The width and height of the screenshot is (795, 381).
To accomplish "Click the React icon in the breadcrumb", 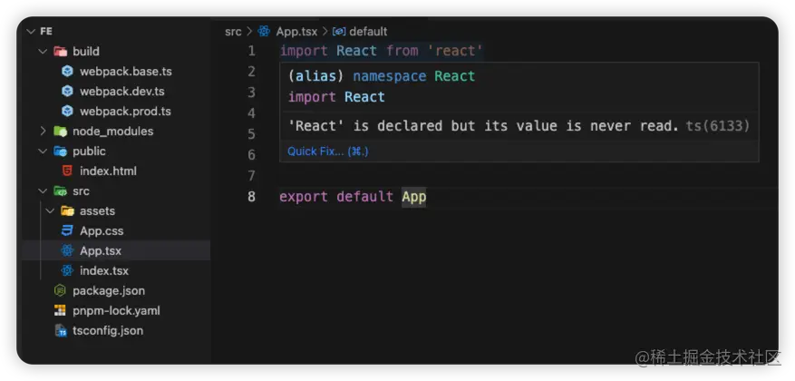I will tap(264, 32).
